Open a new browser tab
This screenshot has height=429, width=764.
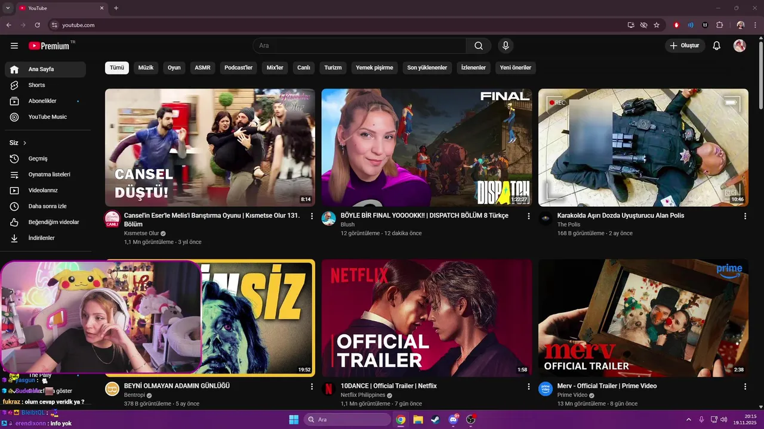116,8
